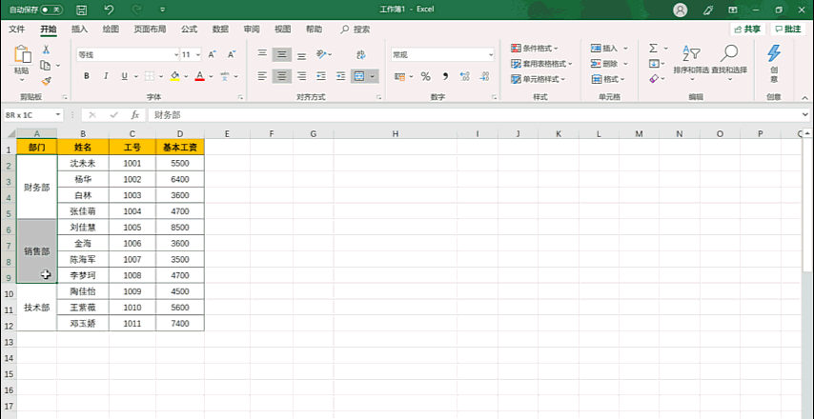This screenshot has width=814, height=419.
Task: Decrease font size with smaller A
Action: (232, 54)
